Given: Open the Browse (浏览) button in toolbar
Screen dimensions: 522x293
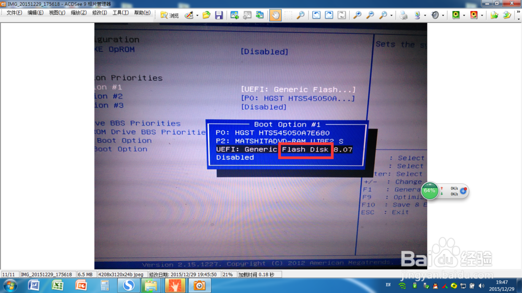Looking at the screenshot, I should click(x=170, y=15).
